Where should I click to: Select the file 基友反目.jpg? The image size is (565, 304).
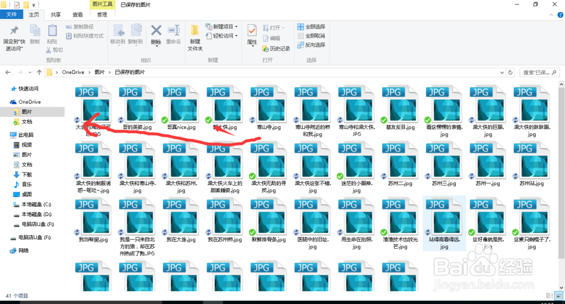pos(400,108)
